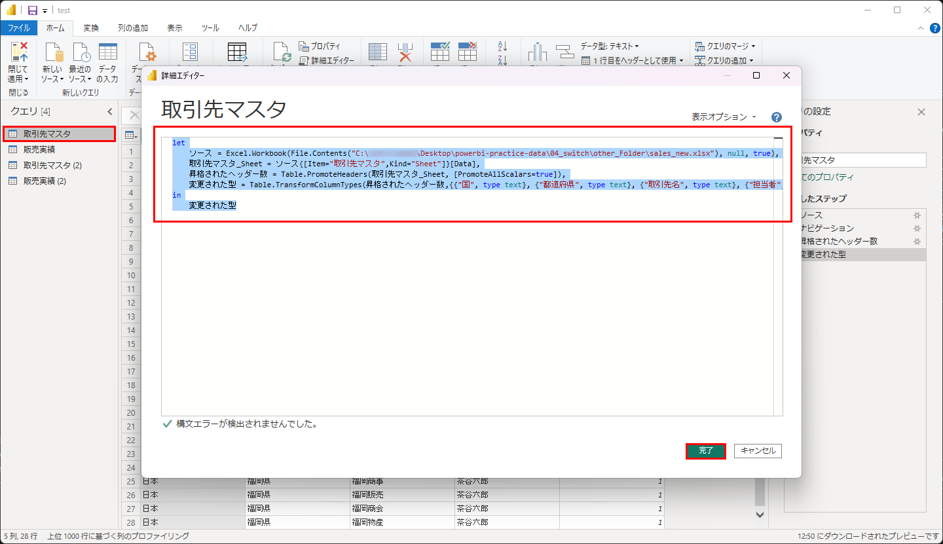Viewport: 943px width, 544px height.
Task: Click cell 福岡商会 in row 27
Action: [402, 509]
